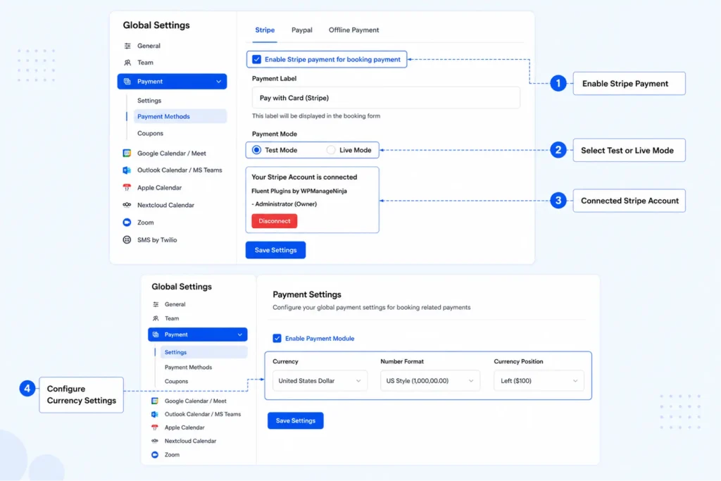The height and width of the screenshot is (481, 721).
Task: Select the Test Mode radio button
Action: click(x=256, y=150)
